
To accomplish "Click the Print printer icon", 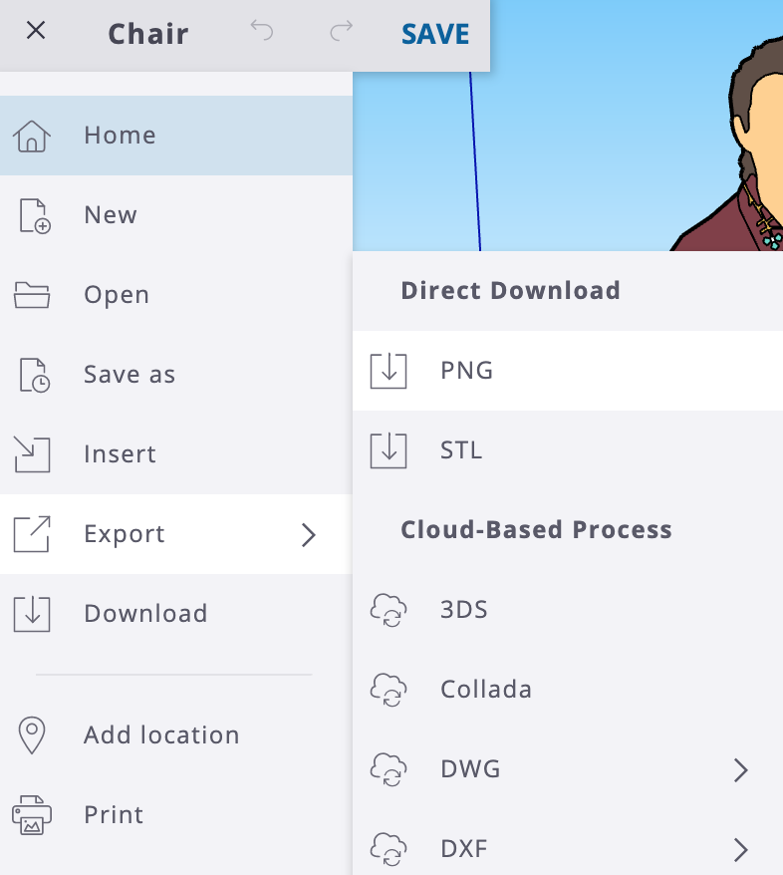I will [32, 815].
